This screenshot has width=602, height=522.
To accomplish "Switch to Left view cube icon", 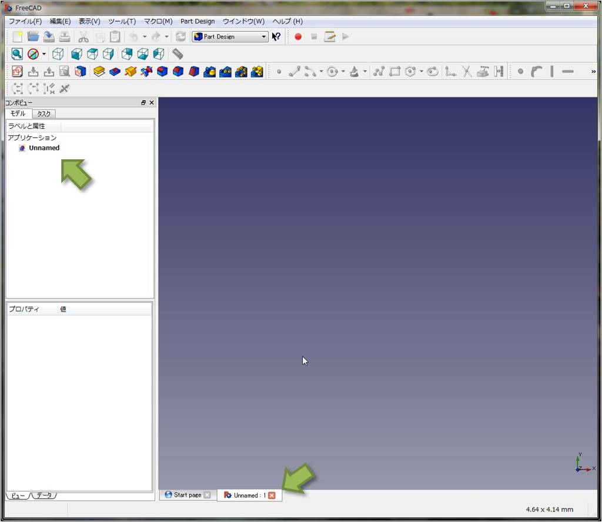I will coord(159,54).
